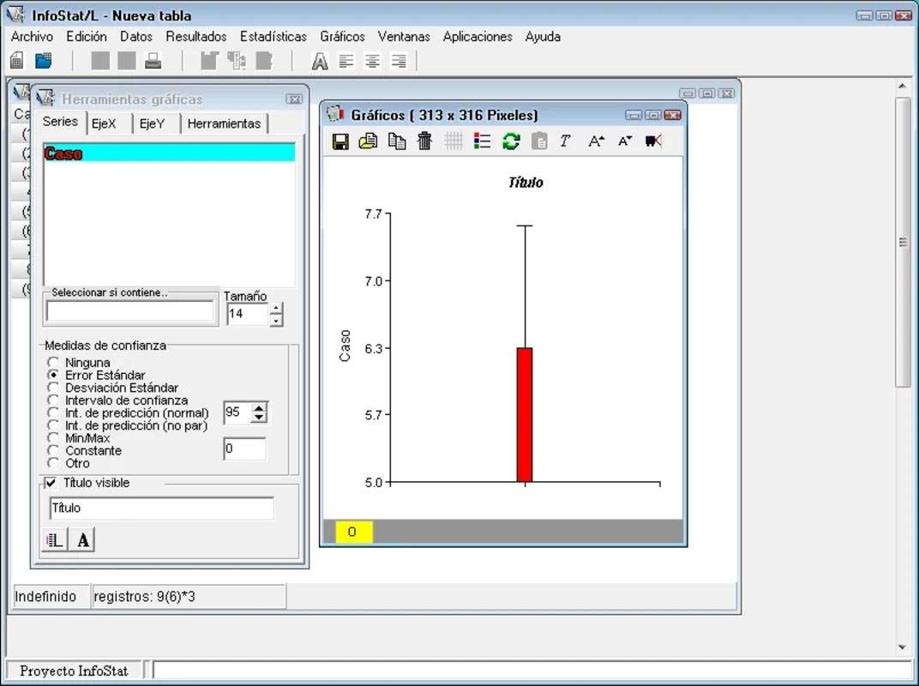Click the printer icon in main toolbar

click(x=153, y=61)
